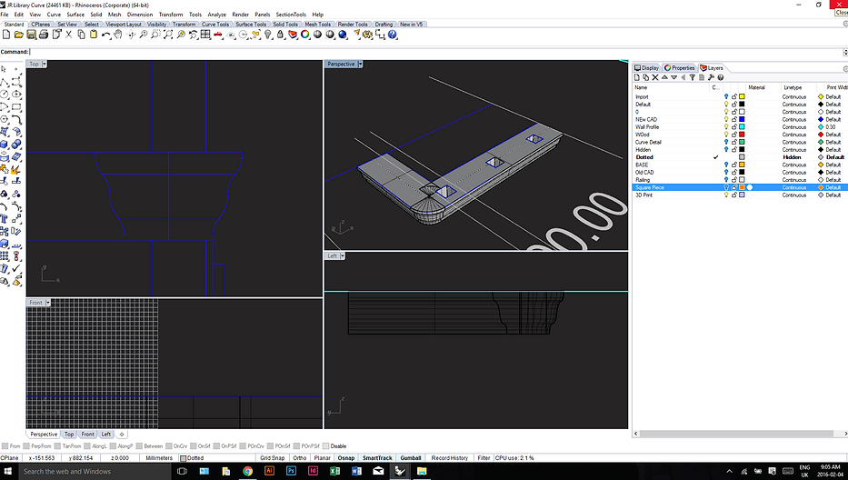Image resolution: width=848 pixels, height=480 pixels.
Task: Toggle visibility bulb of WOod layer
Action: click(726, 135)
